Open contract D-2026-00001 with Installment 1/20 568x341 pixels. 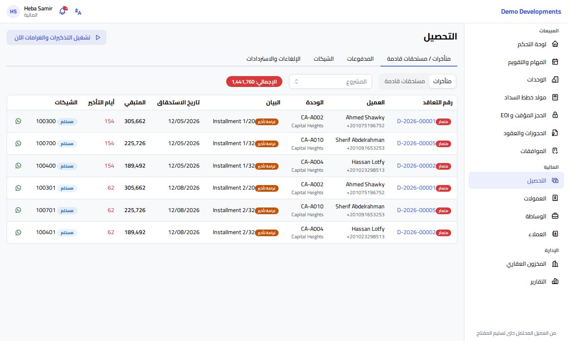coord(416,121)
